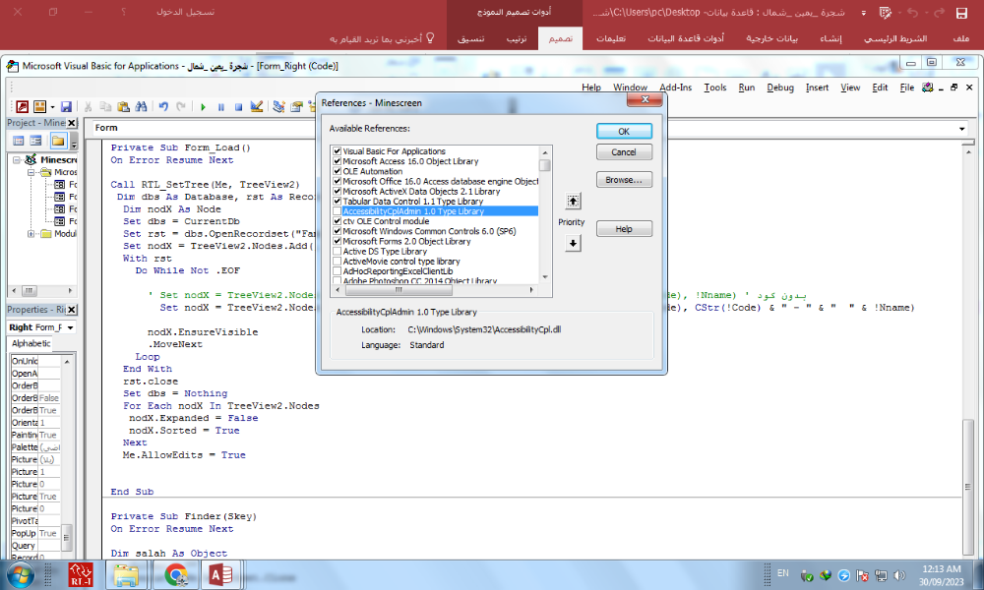Screen dimensions: 984x590
Task: Uncheck the OLE Automation reference
Action: [337, 171]
